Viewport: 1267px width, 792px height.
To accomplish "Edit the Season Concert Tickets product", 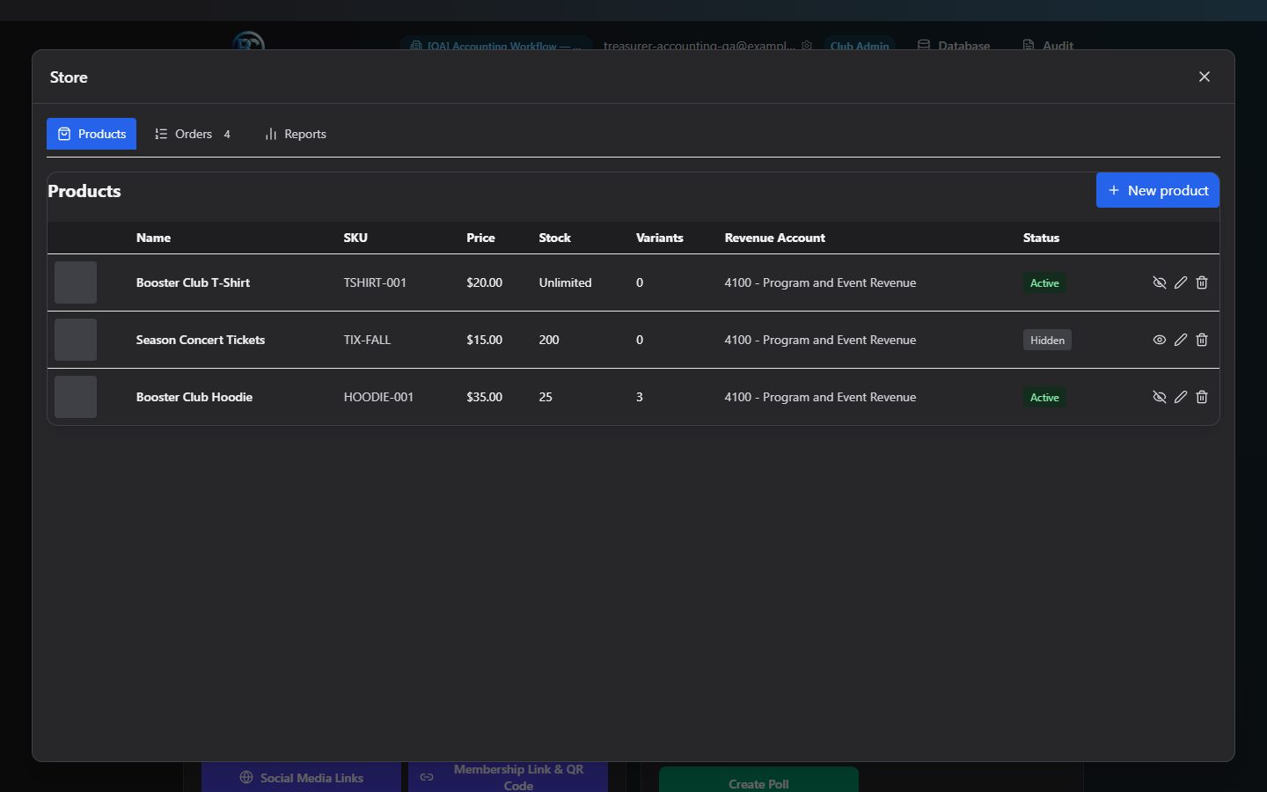I will pyautogui.click(x=1181, y=340).
